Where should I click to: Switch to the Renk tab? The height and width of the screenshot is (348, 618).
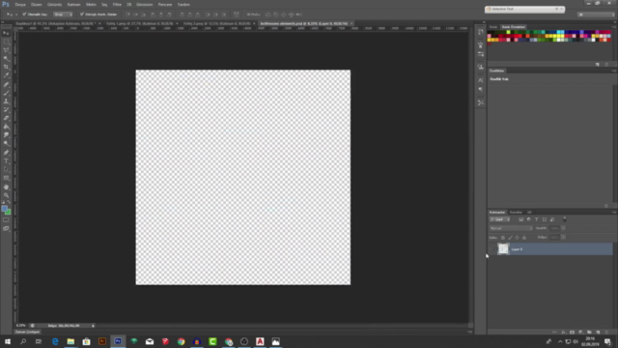pos(493,27)
